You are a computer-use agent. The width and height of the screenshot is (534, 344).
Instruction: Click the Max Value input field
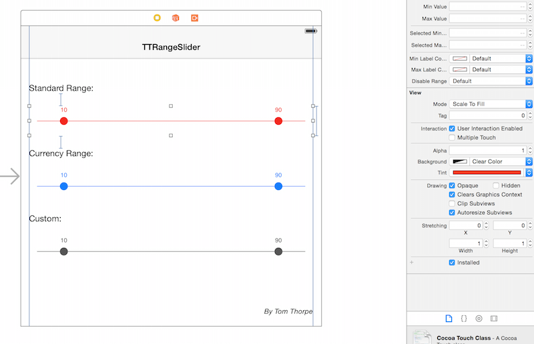tap(488, 19)
